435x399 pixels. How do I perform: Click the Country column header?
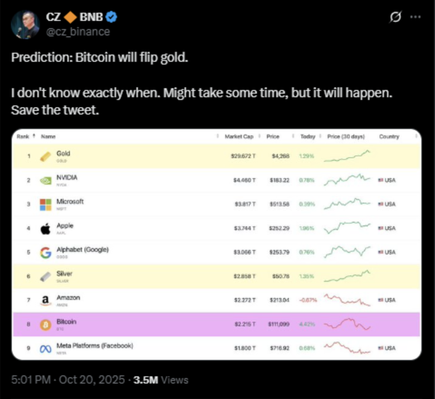pos(389,136)
